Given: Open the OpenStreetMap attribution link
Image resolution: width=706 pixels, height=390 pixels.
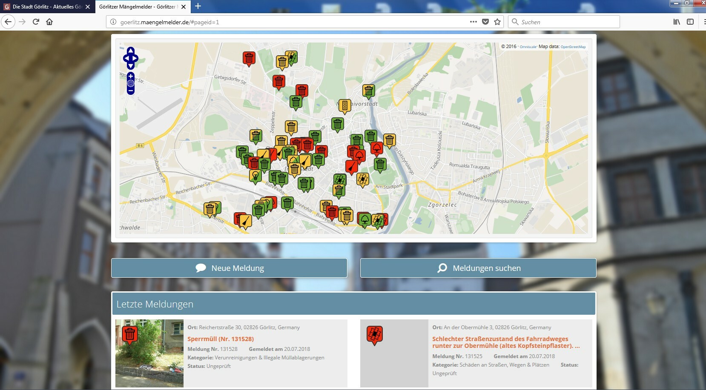Looking at the screenshot, I should pyautogui.click(x=573, y=47).
